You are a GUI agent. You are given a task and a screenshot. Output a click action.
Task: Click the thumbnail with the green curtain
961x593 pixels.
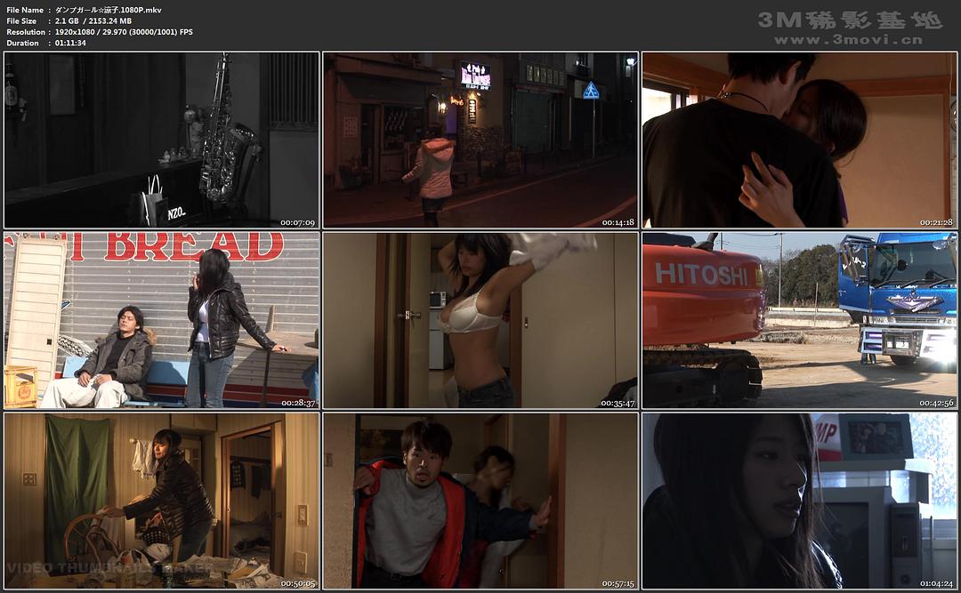161,501
